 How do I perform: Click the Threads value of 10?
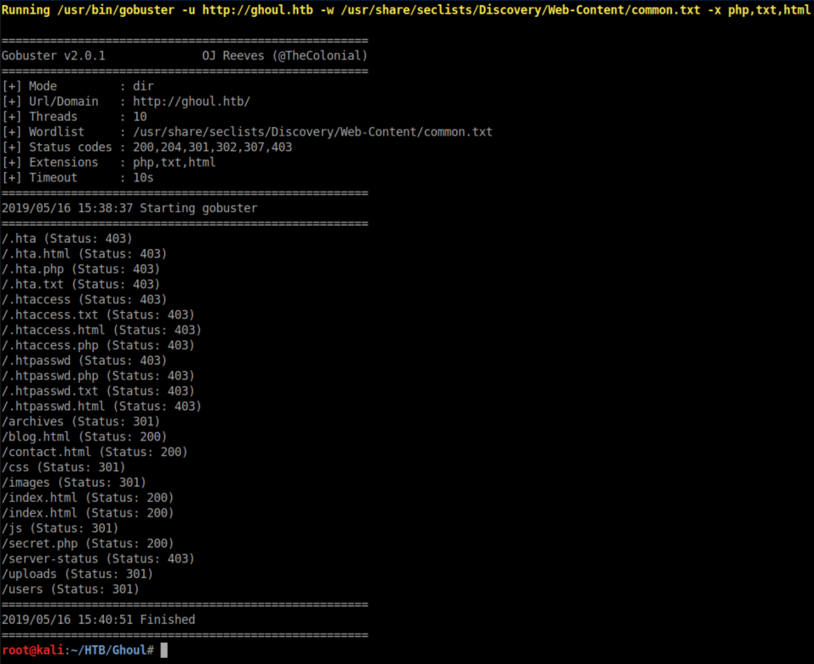[140, 117]
